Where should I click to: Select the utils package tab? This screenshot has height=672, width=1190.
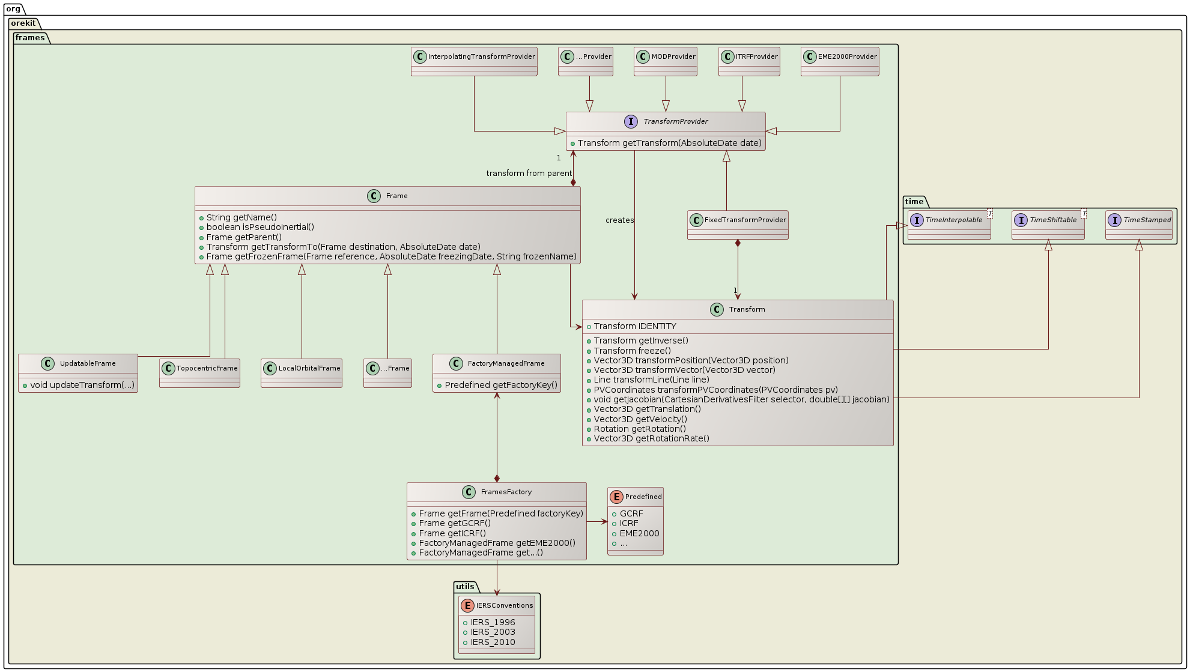[465, 587]
